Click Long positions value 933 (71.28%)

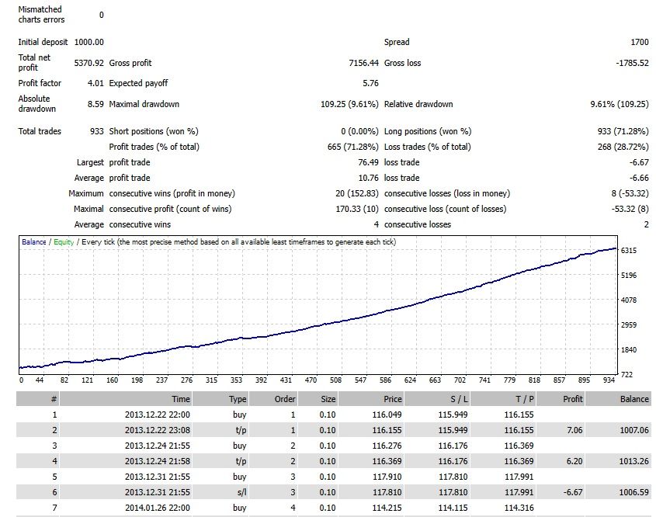pyautogui.click(x=623, y=131)
